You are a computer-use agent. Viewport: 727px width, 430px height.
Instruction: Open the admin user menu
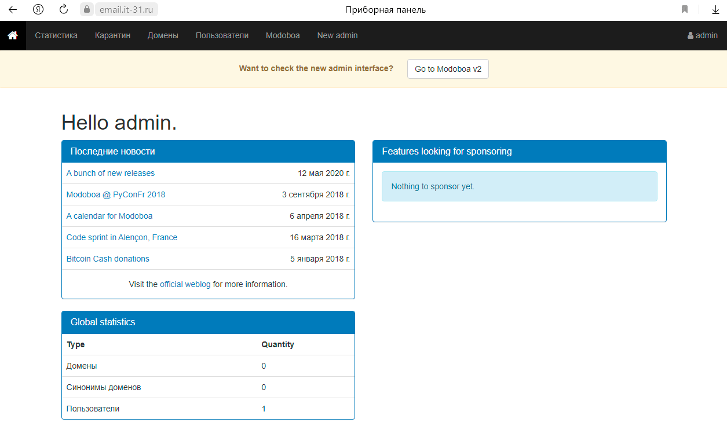click(x=702, y=35)
